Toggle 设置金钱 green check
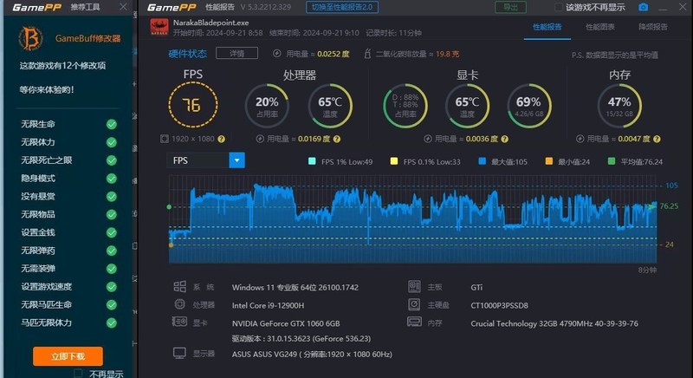 pyautogui.click(x=112, y=232)
